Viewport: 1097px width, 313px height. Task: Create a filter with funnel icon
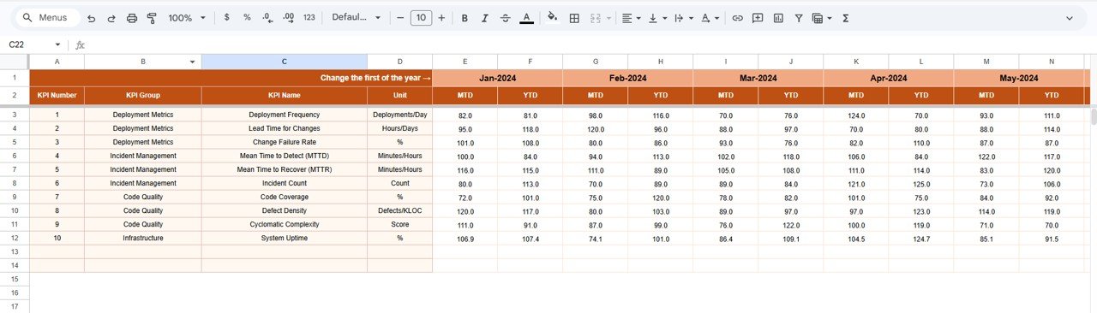(799, 18)
